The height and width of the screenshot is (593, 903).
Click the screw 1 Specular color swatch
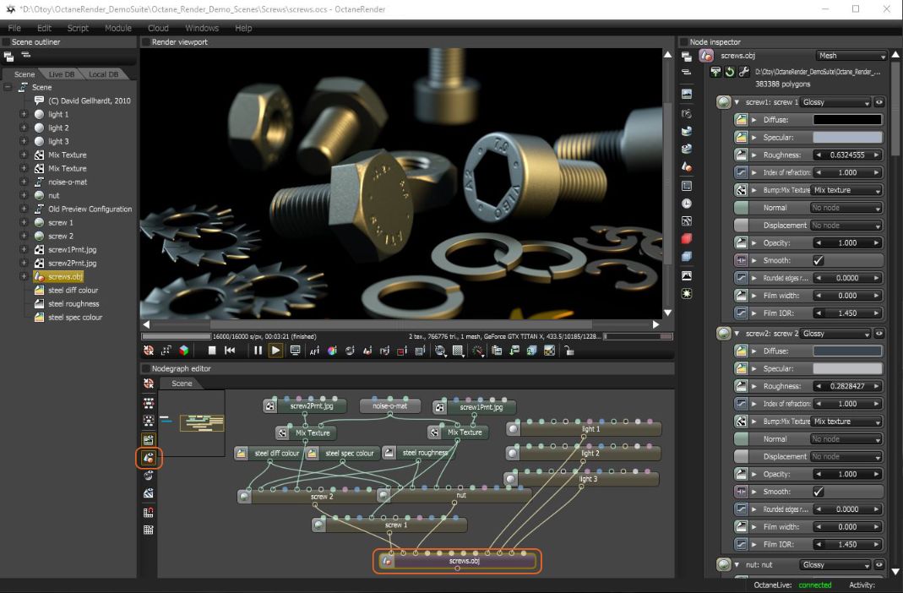(847, 137)
